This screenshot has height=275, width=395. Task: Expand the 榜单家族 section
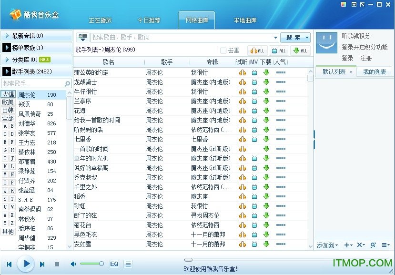pos(37,48)
